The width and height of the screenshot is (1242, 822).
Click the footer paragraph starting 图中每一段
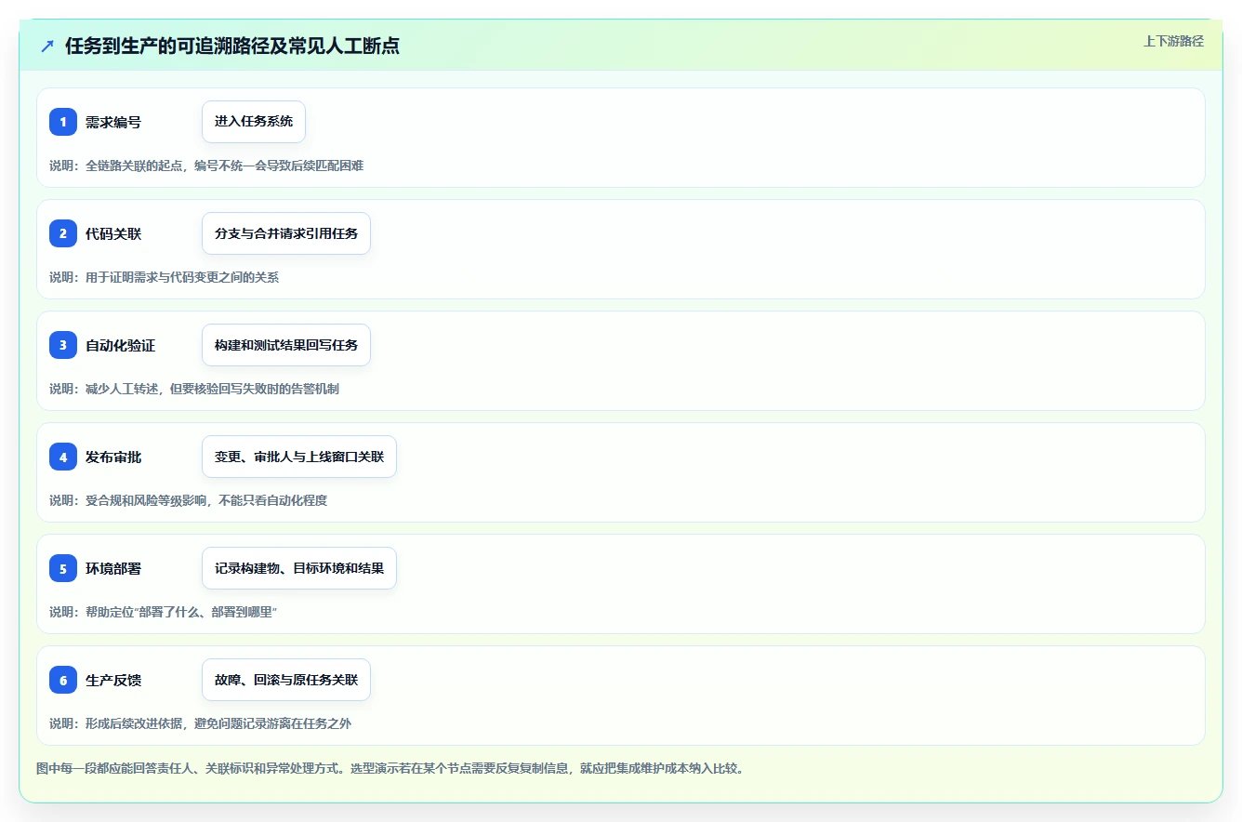coord(390,768)
